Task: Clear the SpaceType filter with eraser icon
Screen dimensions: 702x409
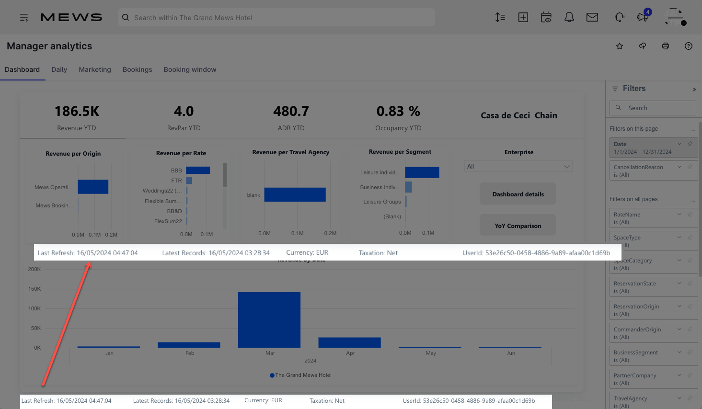Action: 690,237
